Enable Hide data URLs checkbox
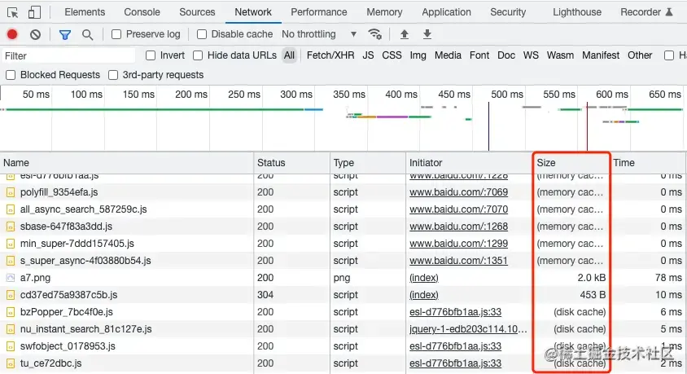The width and height of the screenshot is (687, 374). [198, 55]
